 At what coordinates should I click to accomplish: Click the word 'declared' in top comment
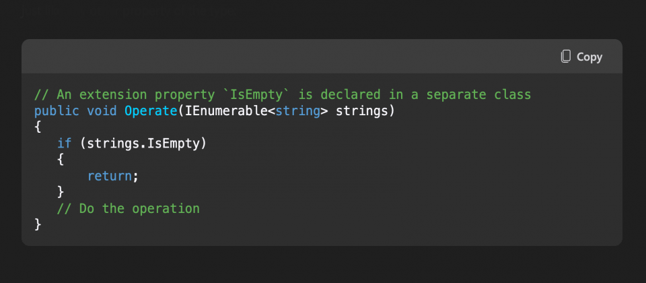pyautogui.click(x=350, y=95)
